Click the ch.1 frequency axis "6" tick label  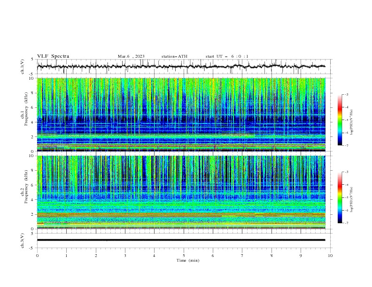pyautogui.click(x=33, y=107)
